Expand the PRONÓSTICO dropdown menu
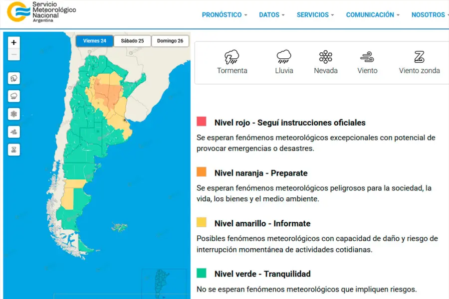 (224, 15)
